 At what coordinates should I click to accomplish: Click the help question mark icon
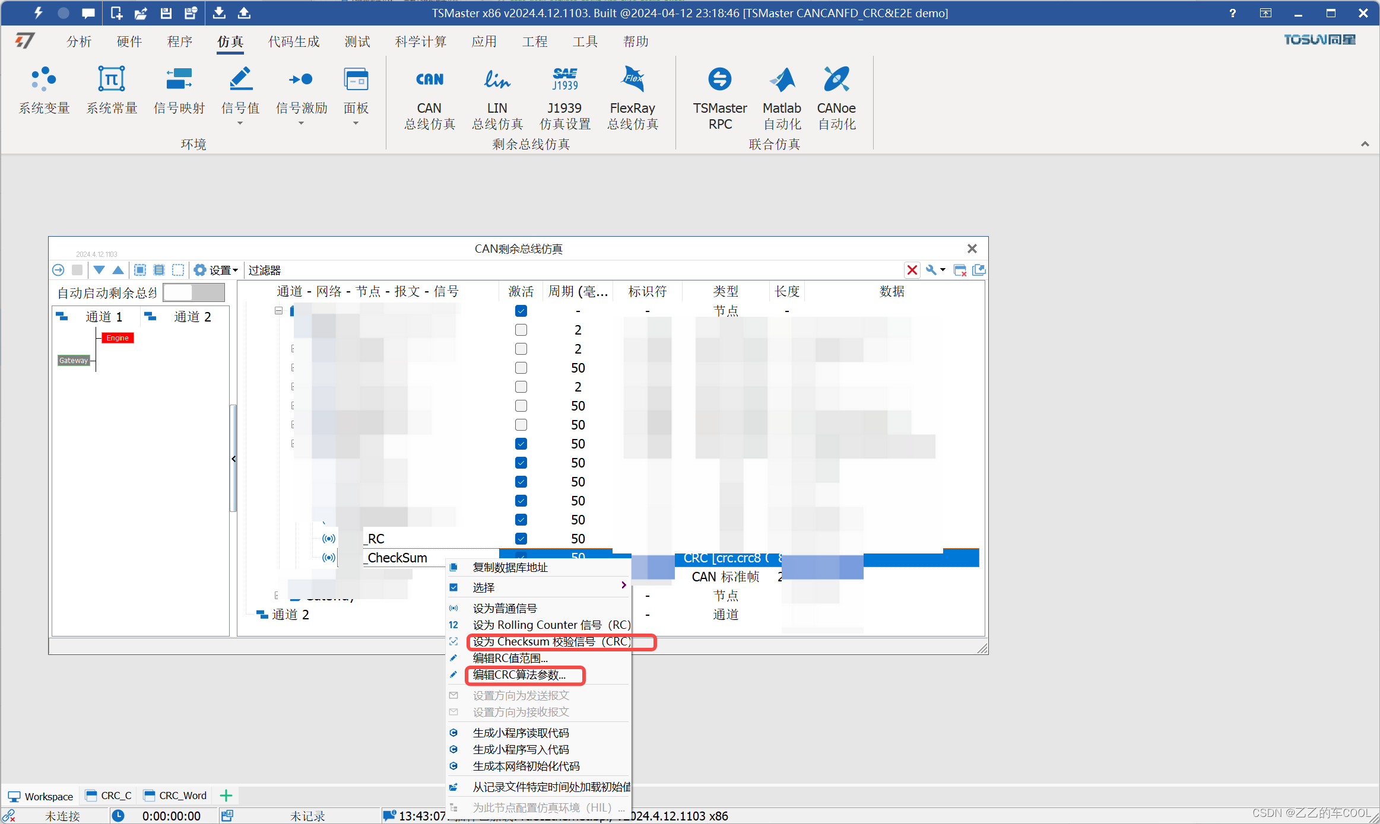pos(1233,13)
